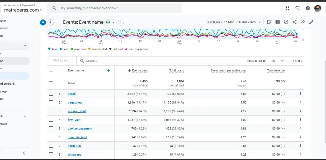Collapse the left navigation panel arrow
This screenshot has height=160, width=326.
[24, 153]
